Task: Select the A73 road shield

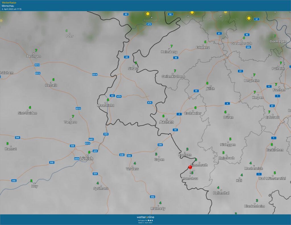Action: coord(149,24)
